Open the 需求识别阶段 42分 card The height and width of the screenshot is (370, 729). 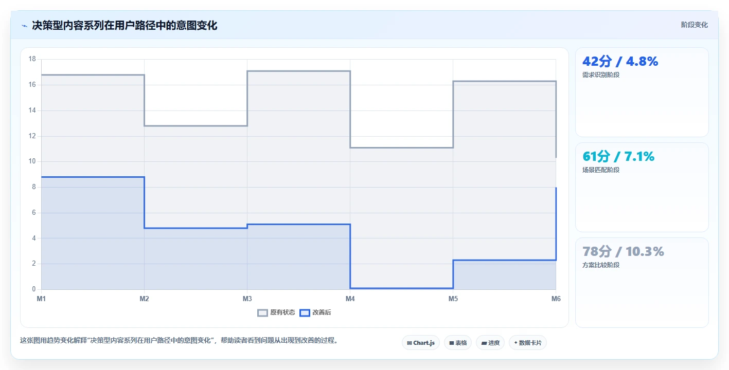pos(642,92)
